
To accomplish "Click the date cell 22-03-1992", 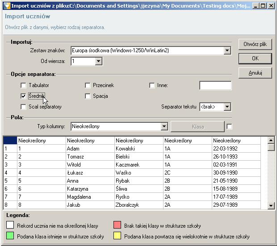I will point(236,149).
